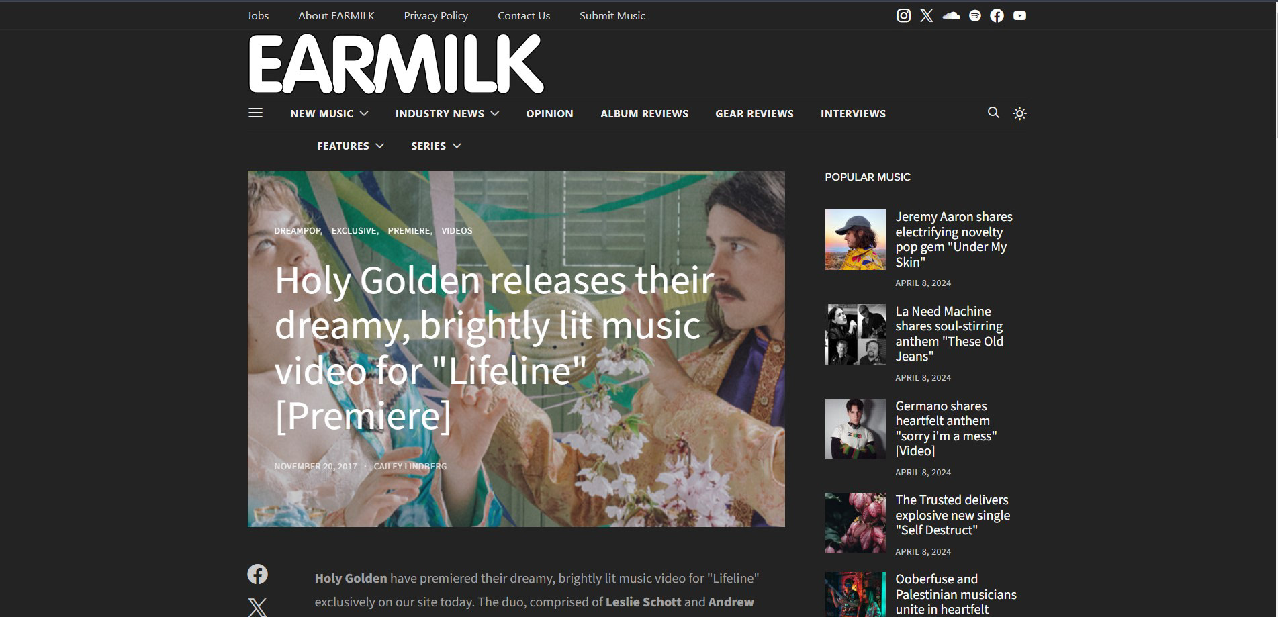Open the Dreampop category tag
The width and height of the screenshot is (1278, 617).
pos(298,230)
